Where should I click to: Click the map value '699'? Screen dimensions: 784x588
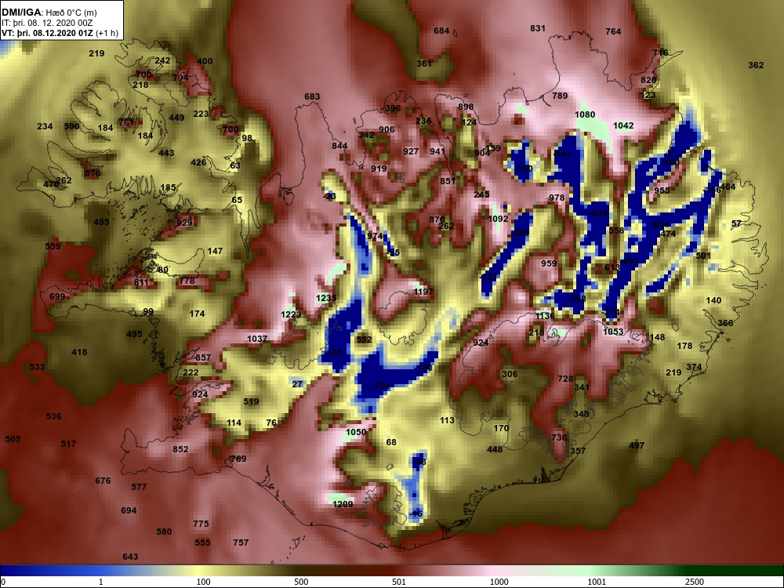[x=57, y=297]
